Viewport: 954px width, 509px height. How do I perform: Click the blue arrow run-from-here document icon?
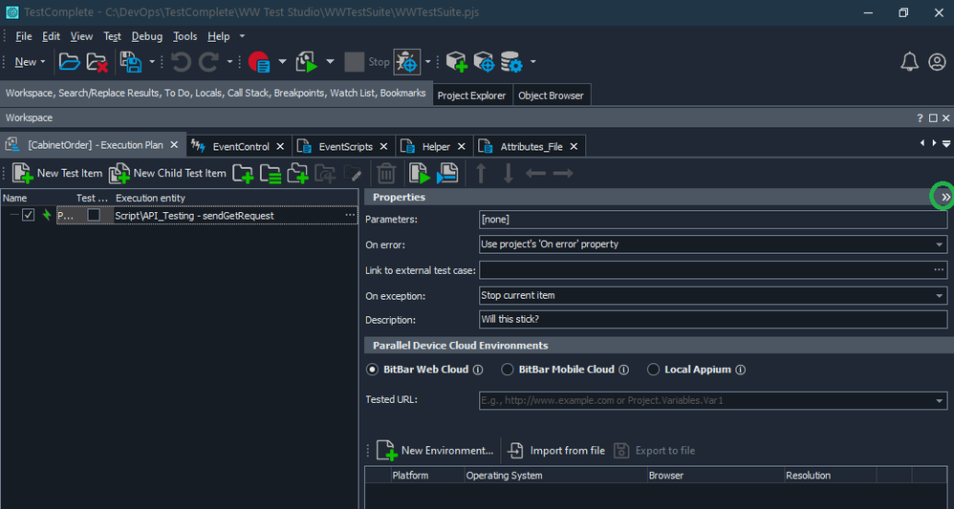(447, 174)
